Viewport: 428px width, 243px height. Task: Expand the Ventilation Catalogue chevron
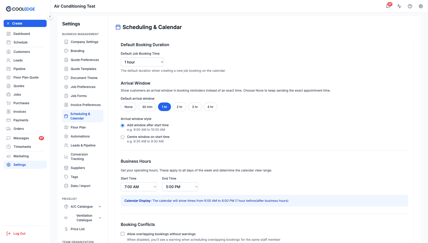(100, 218)
